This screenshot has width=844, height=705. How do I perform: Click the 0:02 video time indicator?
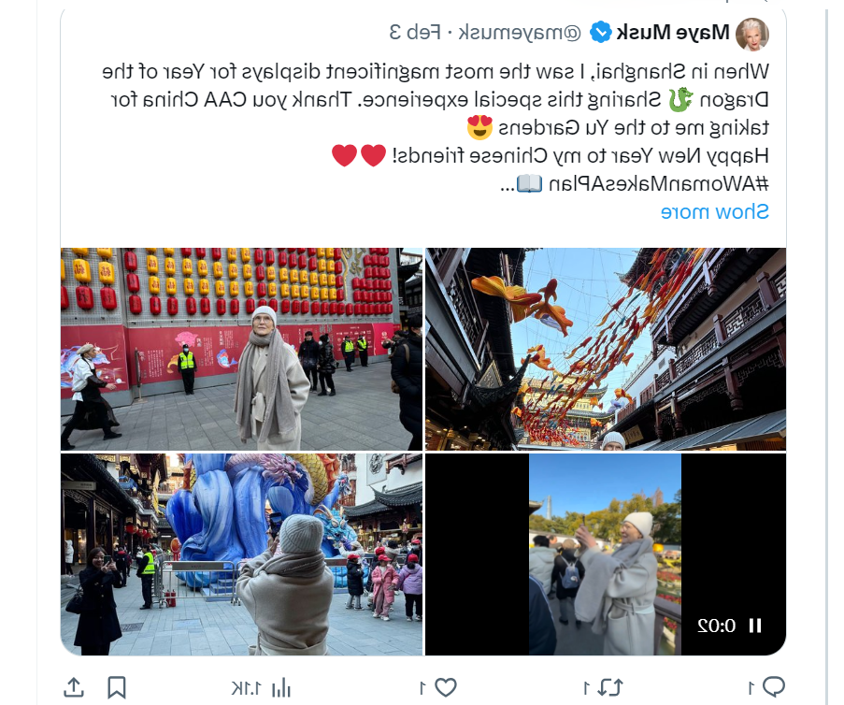coord(717,626)
